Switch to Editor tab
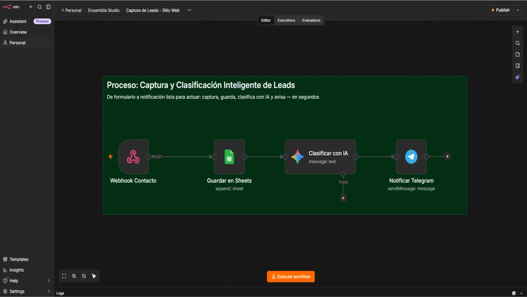Screen dimensions: 527x297 [266, 20]
